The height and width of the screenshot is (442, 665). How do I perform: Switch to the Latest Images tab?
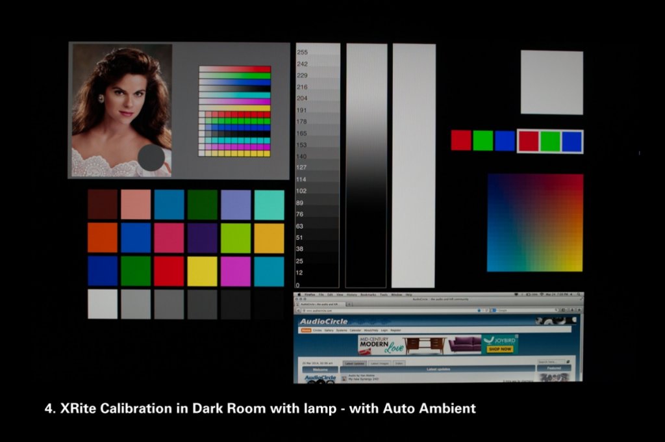click(379, 363)
